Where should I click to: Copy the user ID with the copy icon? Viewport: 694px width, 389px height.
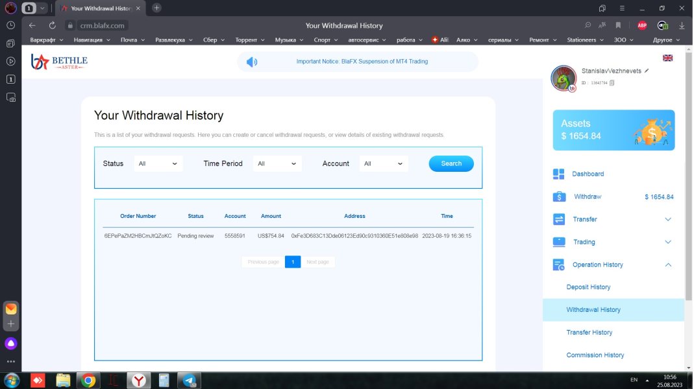coord(612,83)
